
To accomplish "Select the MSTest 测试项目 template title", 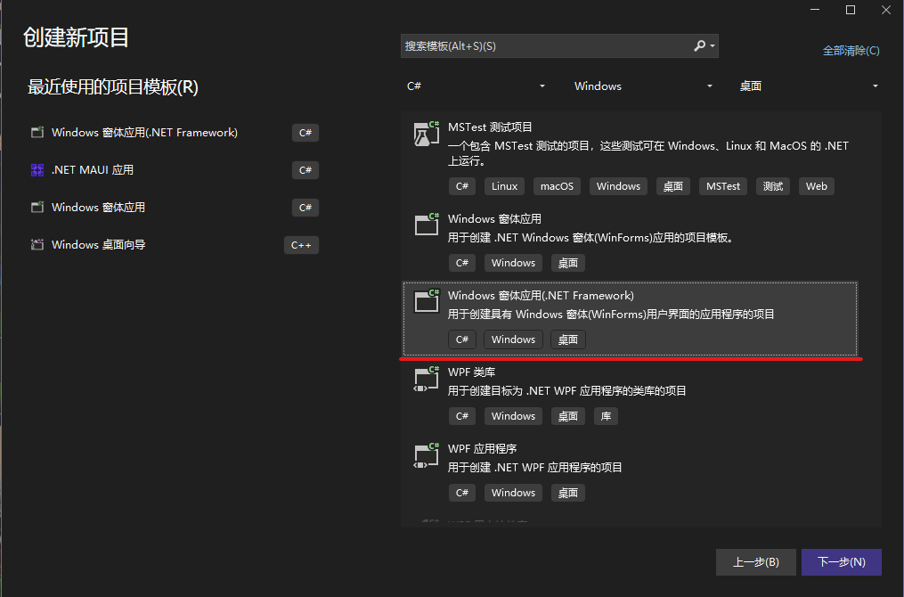I will (490, 127).
